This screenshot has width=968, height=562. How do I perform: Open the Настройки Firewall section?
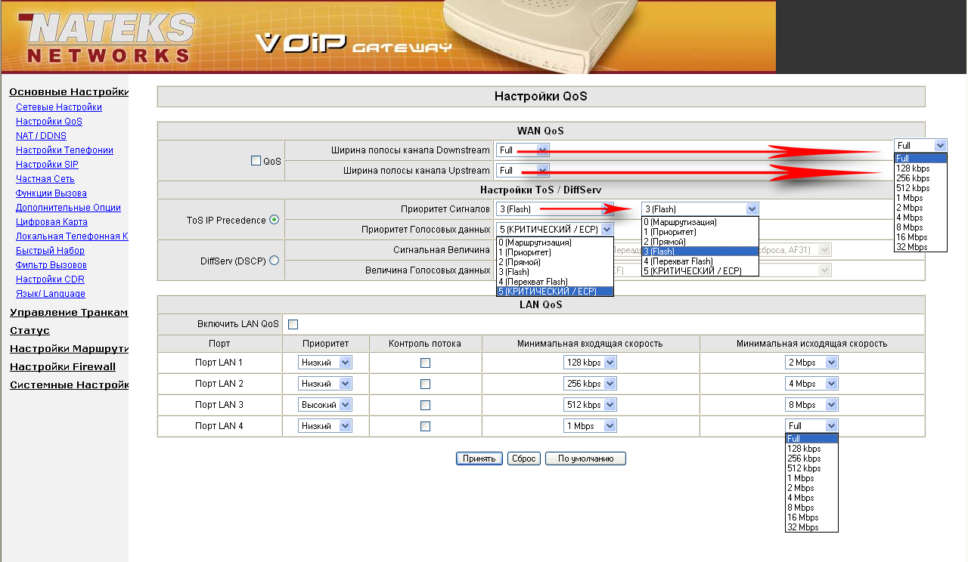63,367
